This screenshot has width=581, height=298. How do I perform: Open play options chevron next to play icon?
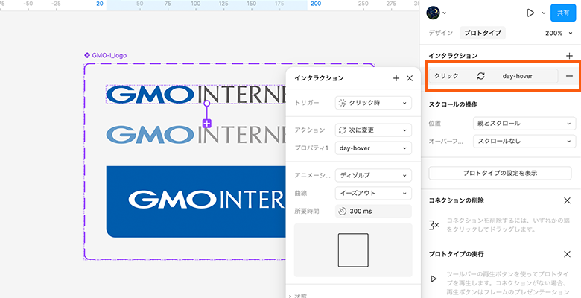click(x=544, y=13)
